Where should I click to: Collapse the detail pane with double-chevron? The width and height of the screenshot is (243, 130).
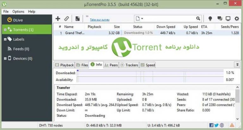(237, 65)
